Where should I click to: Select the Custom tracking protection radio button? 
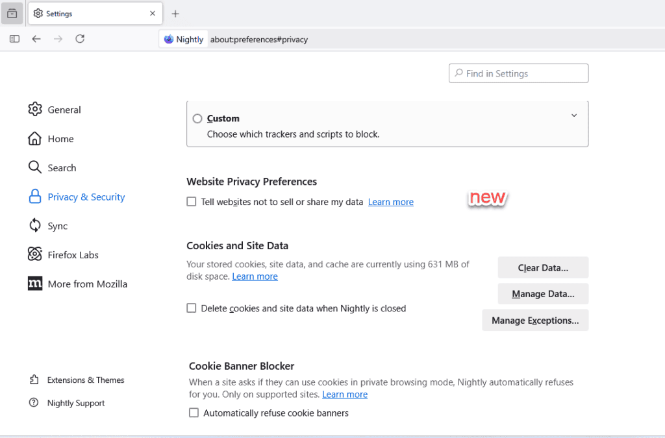197,119
